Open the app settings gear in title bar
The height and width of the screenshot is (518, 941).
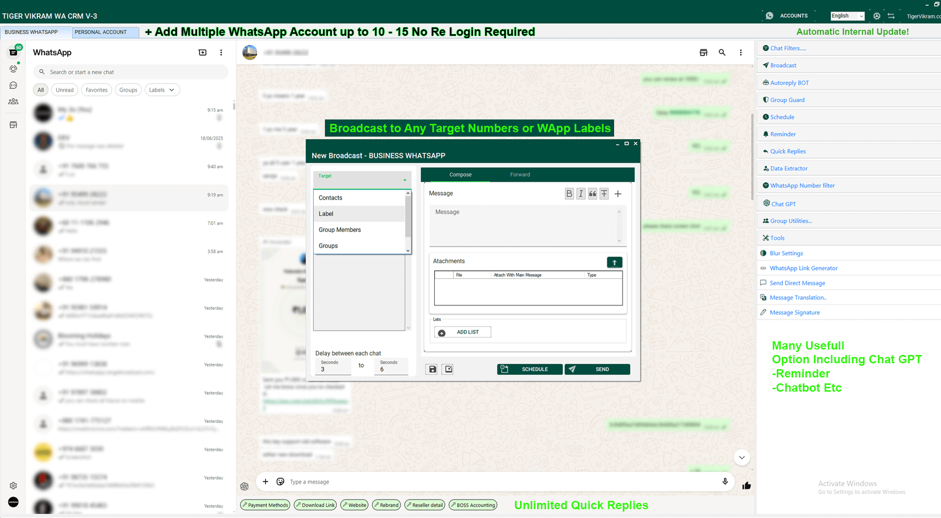(x=877, y=16)
